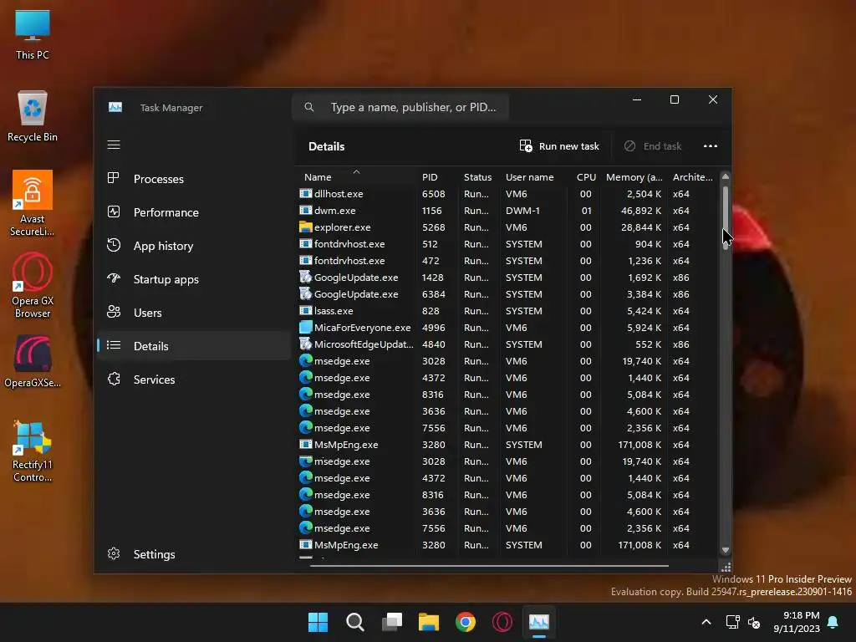Select the This PC desktop icon
The height and width of the screenshot is (642, 856).
tap(33, 33)
